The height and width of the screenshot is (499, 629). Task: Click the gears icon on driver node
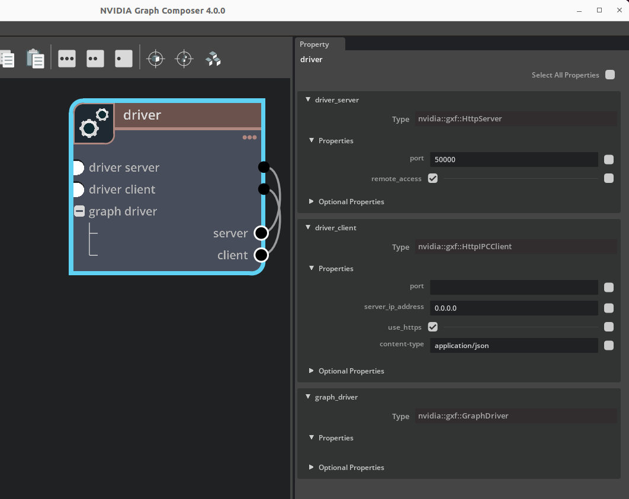[x=94, y=123]
